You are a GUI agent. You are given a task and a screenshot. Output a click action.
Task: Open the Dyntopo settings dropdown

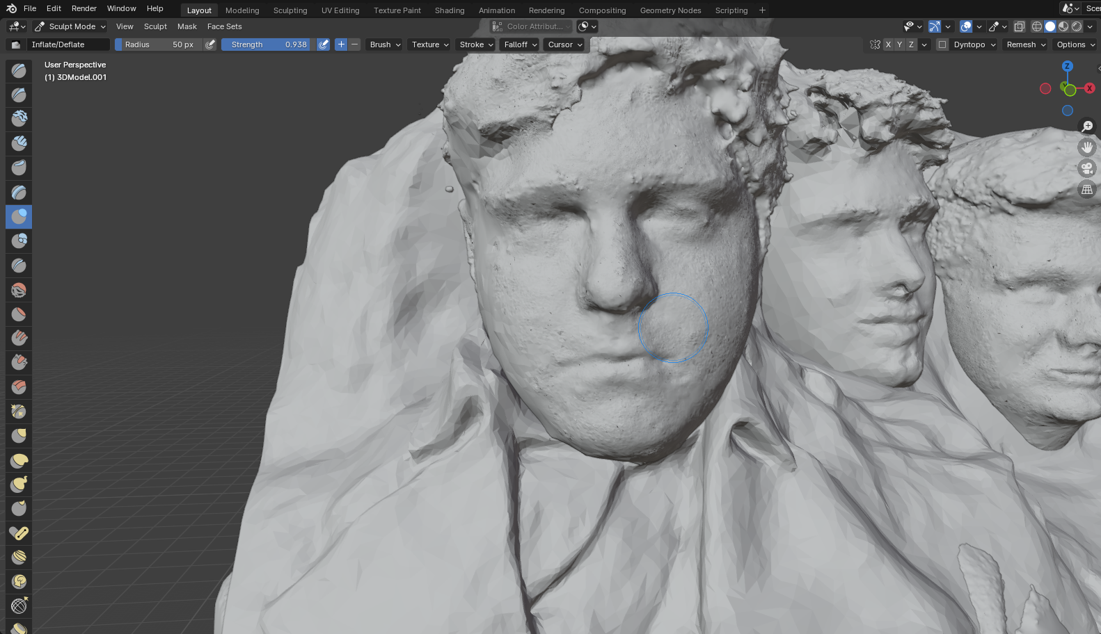[974, 44]
